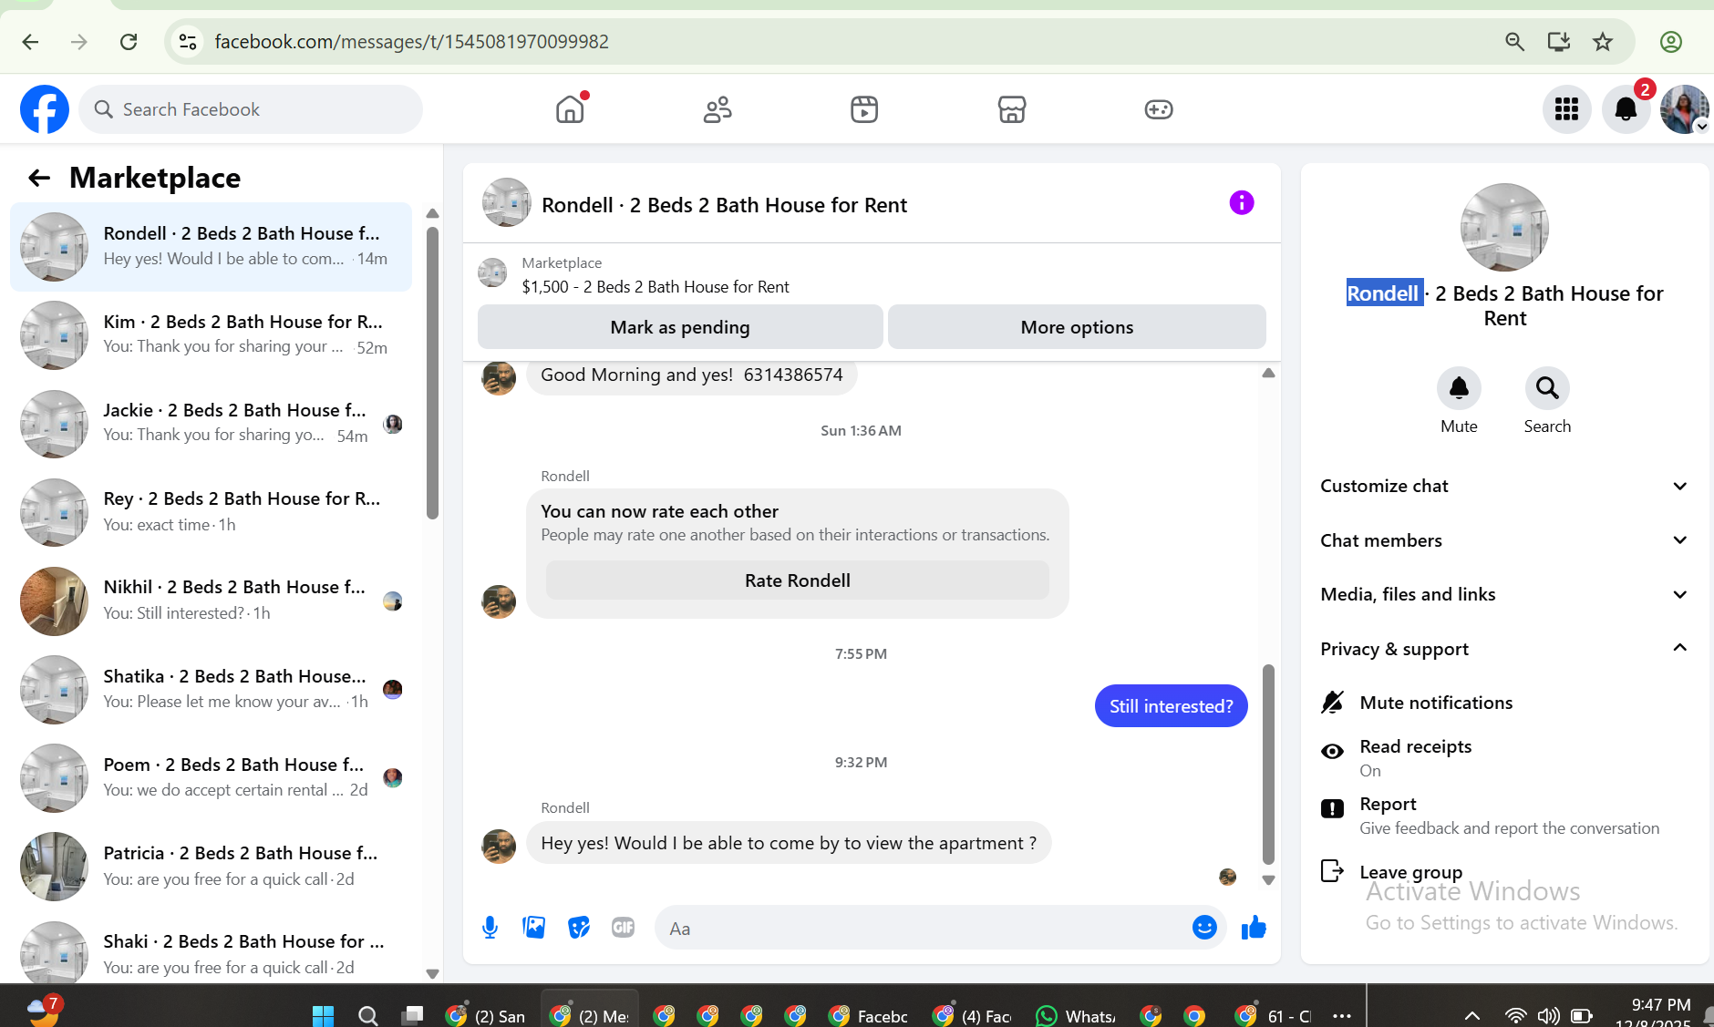Choose a GIF icon
The width and height of the screenshot is (1714, 1027).
point(624,928)
